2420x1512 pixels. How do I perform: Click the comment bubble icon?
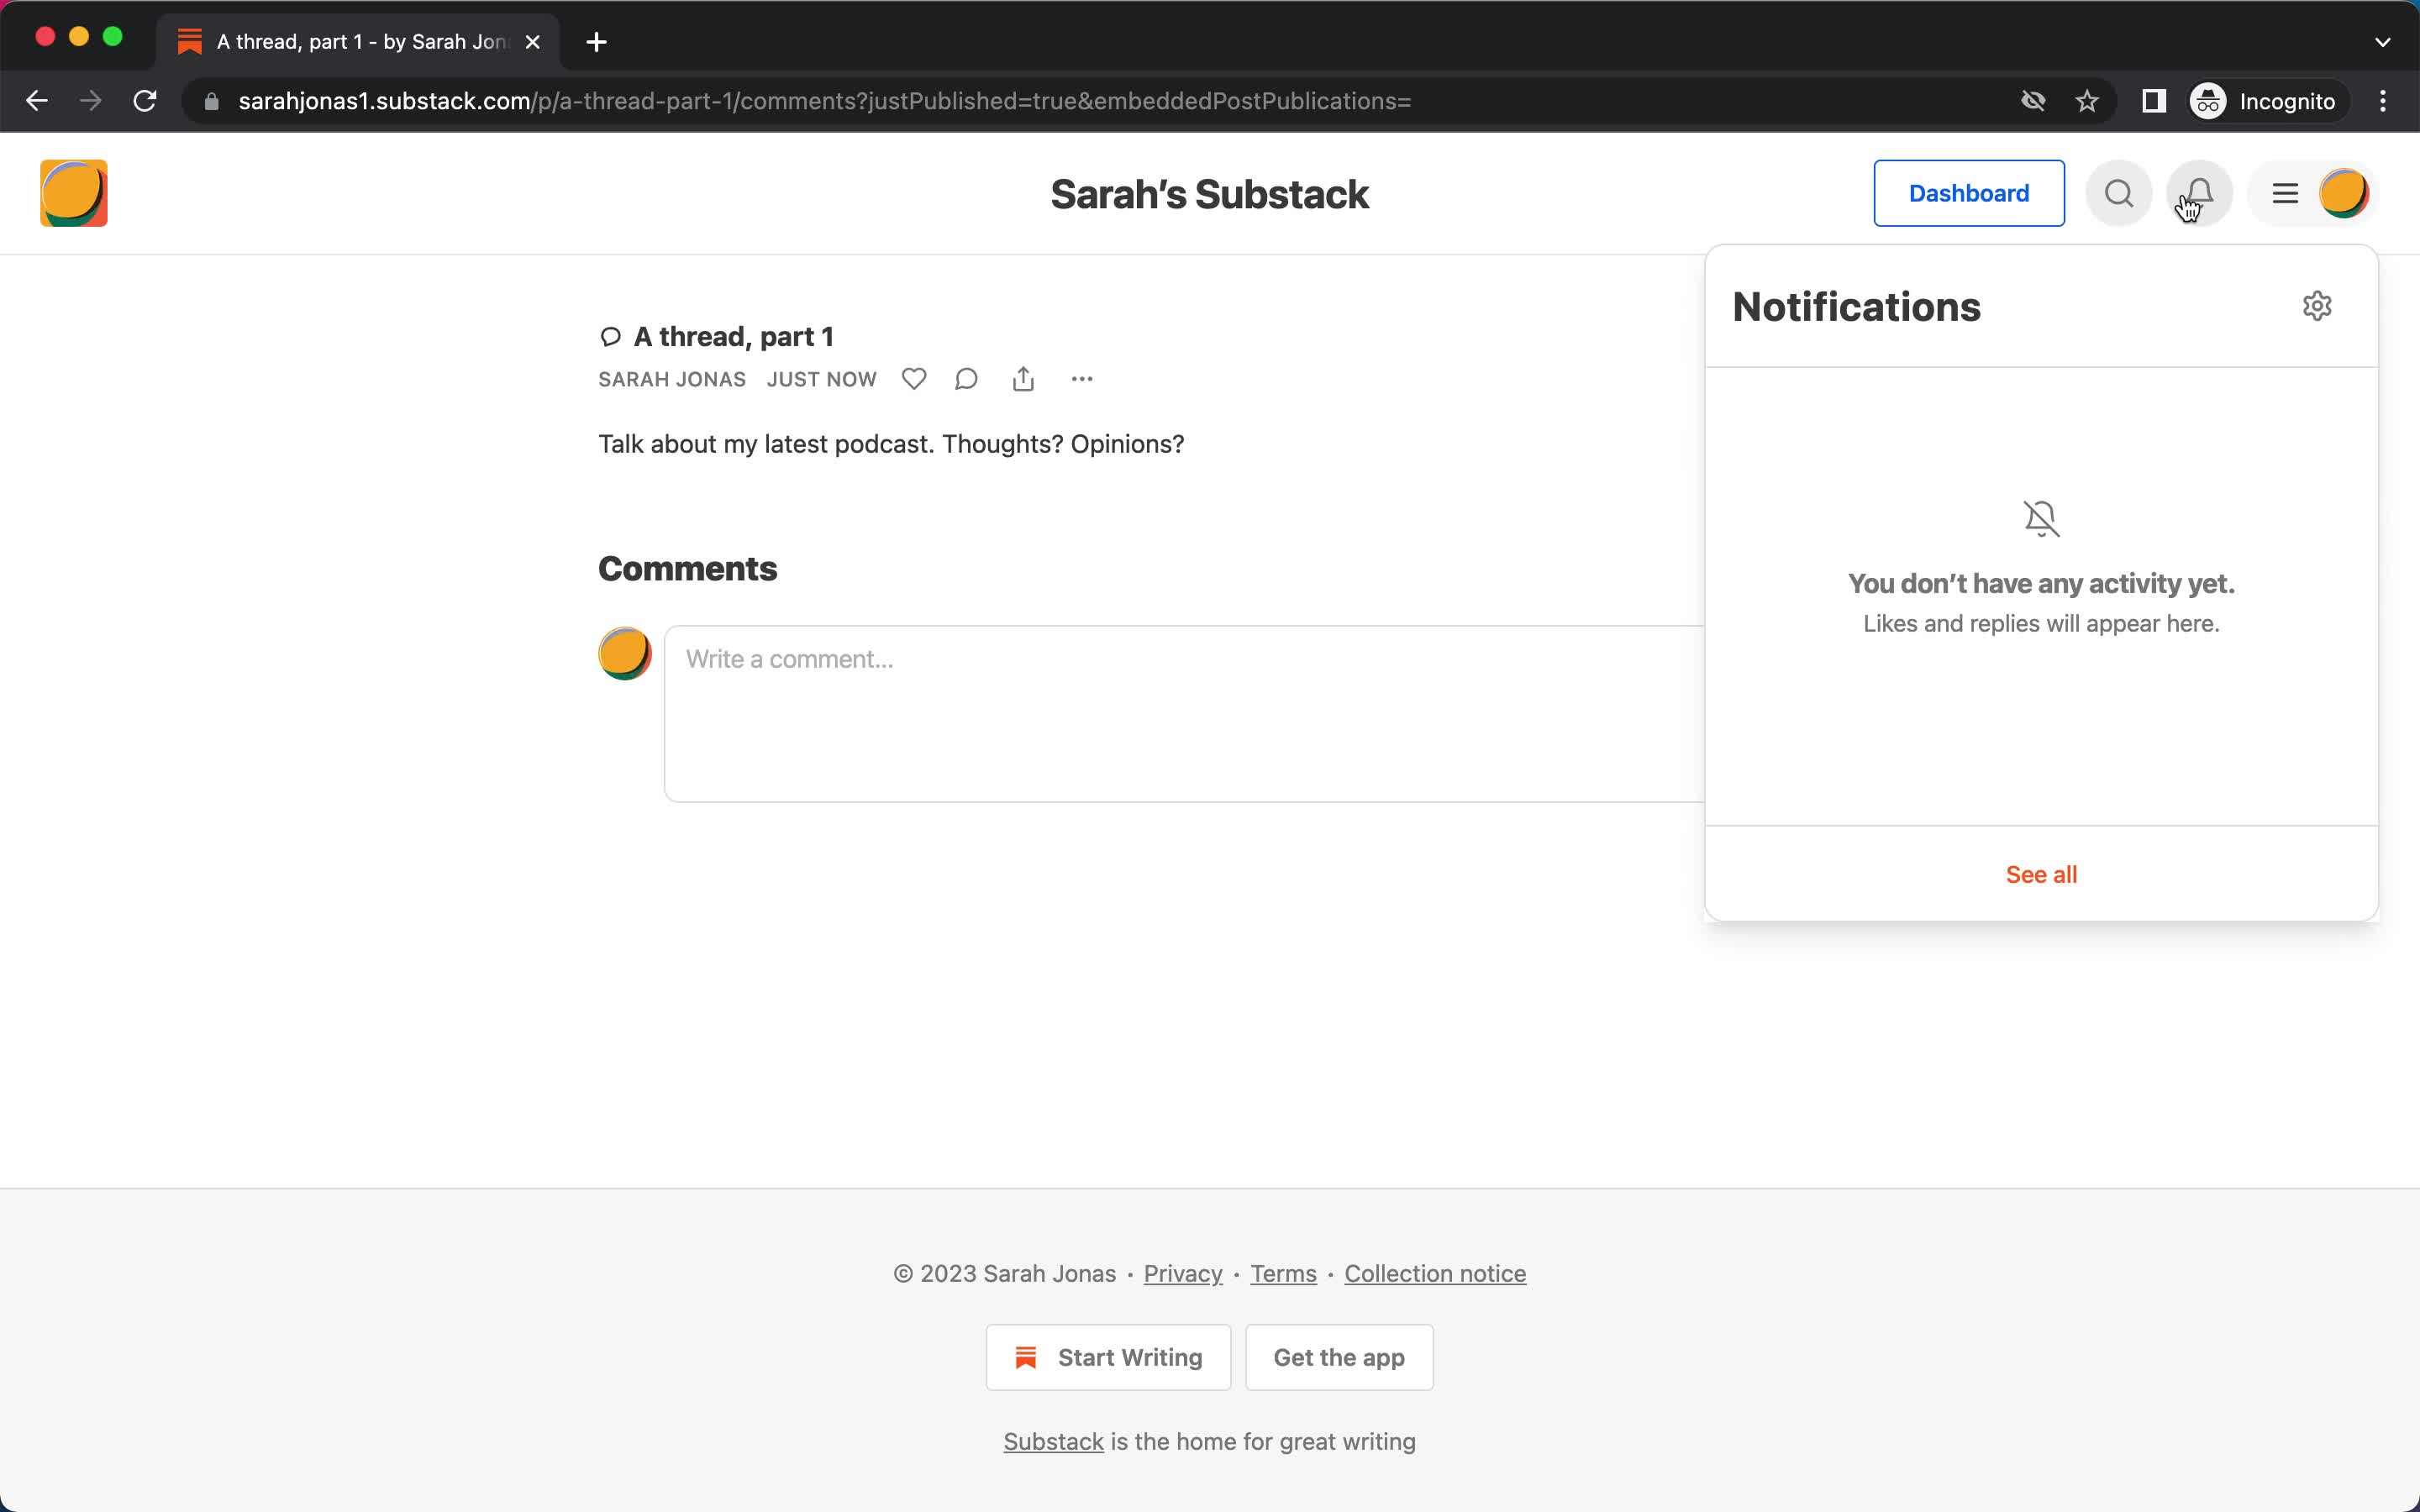[969, 376]
